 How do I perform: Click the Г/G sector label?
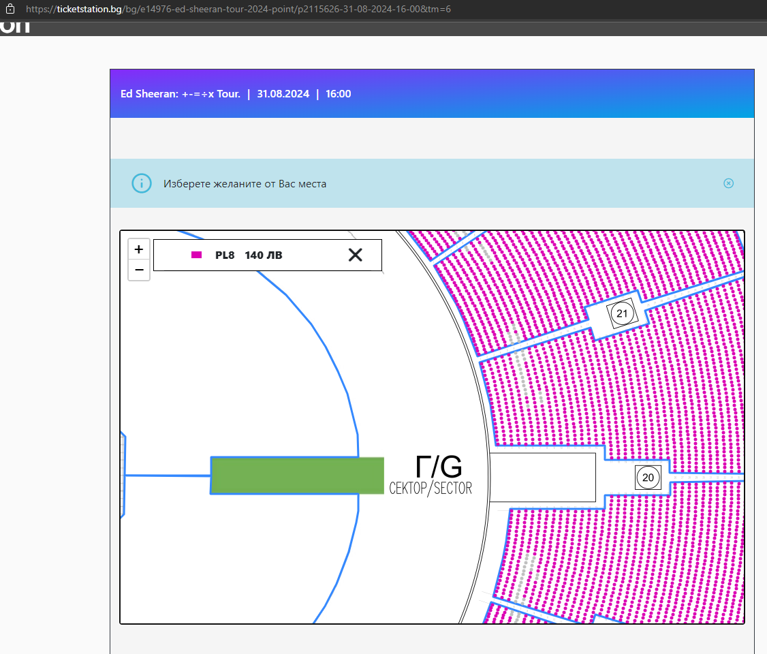point(438,467)
